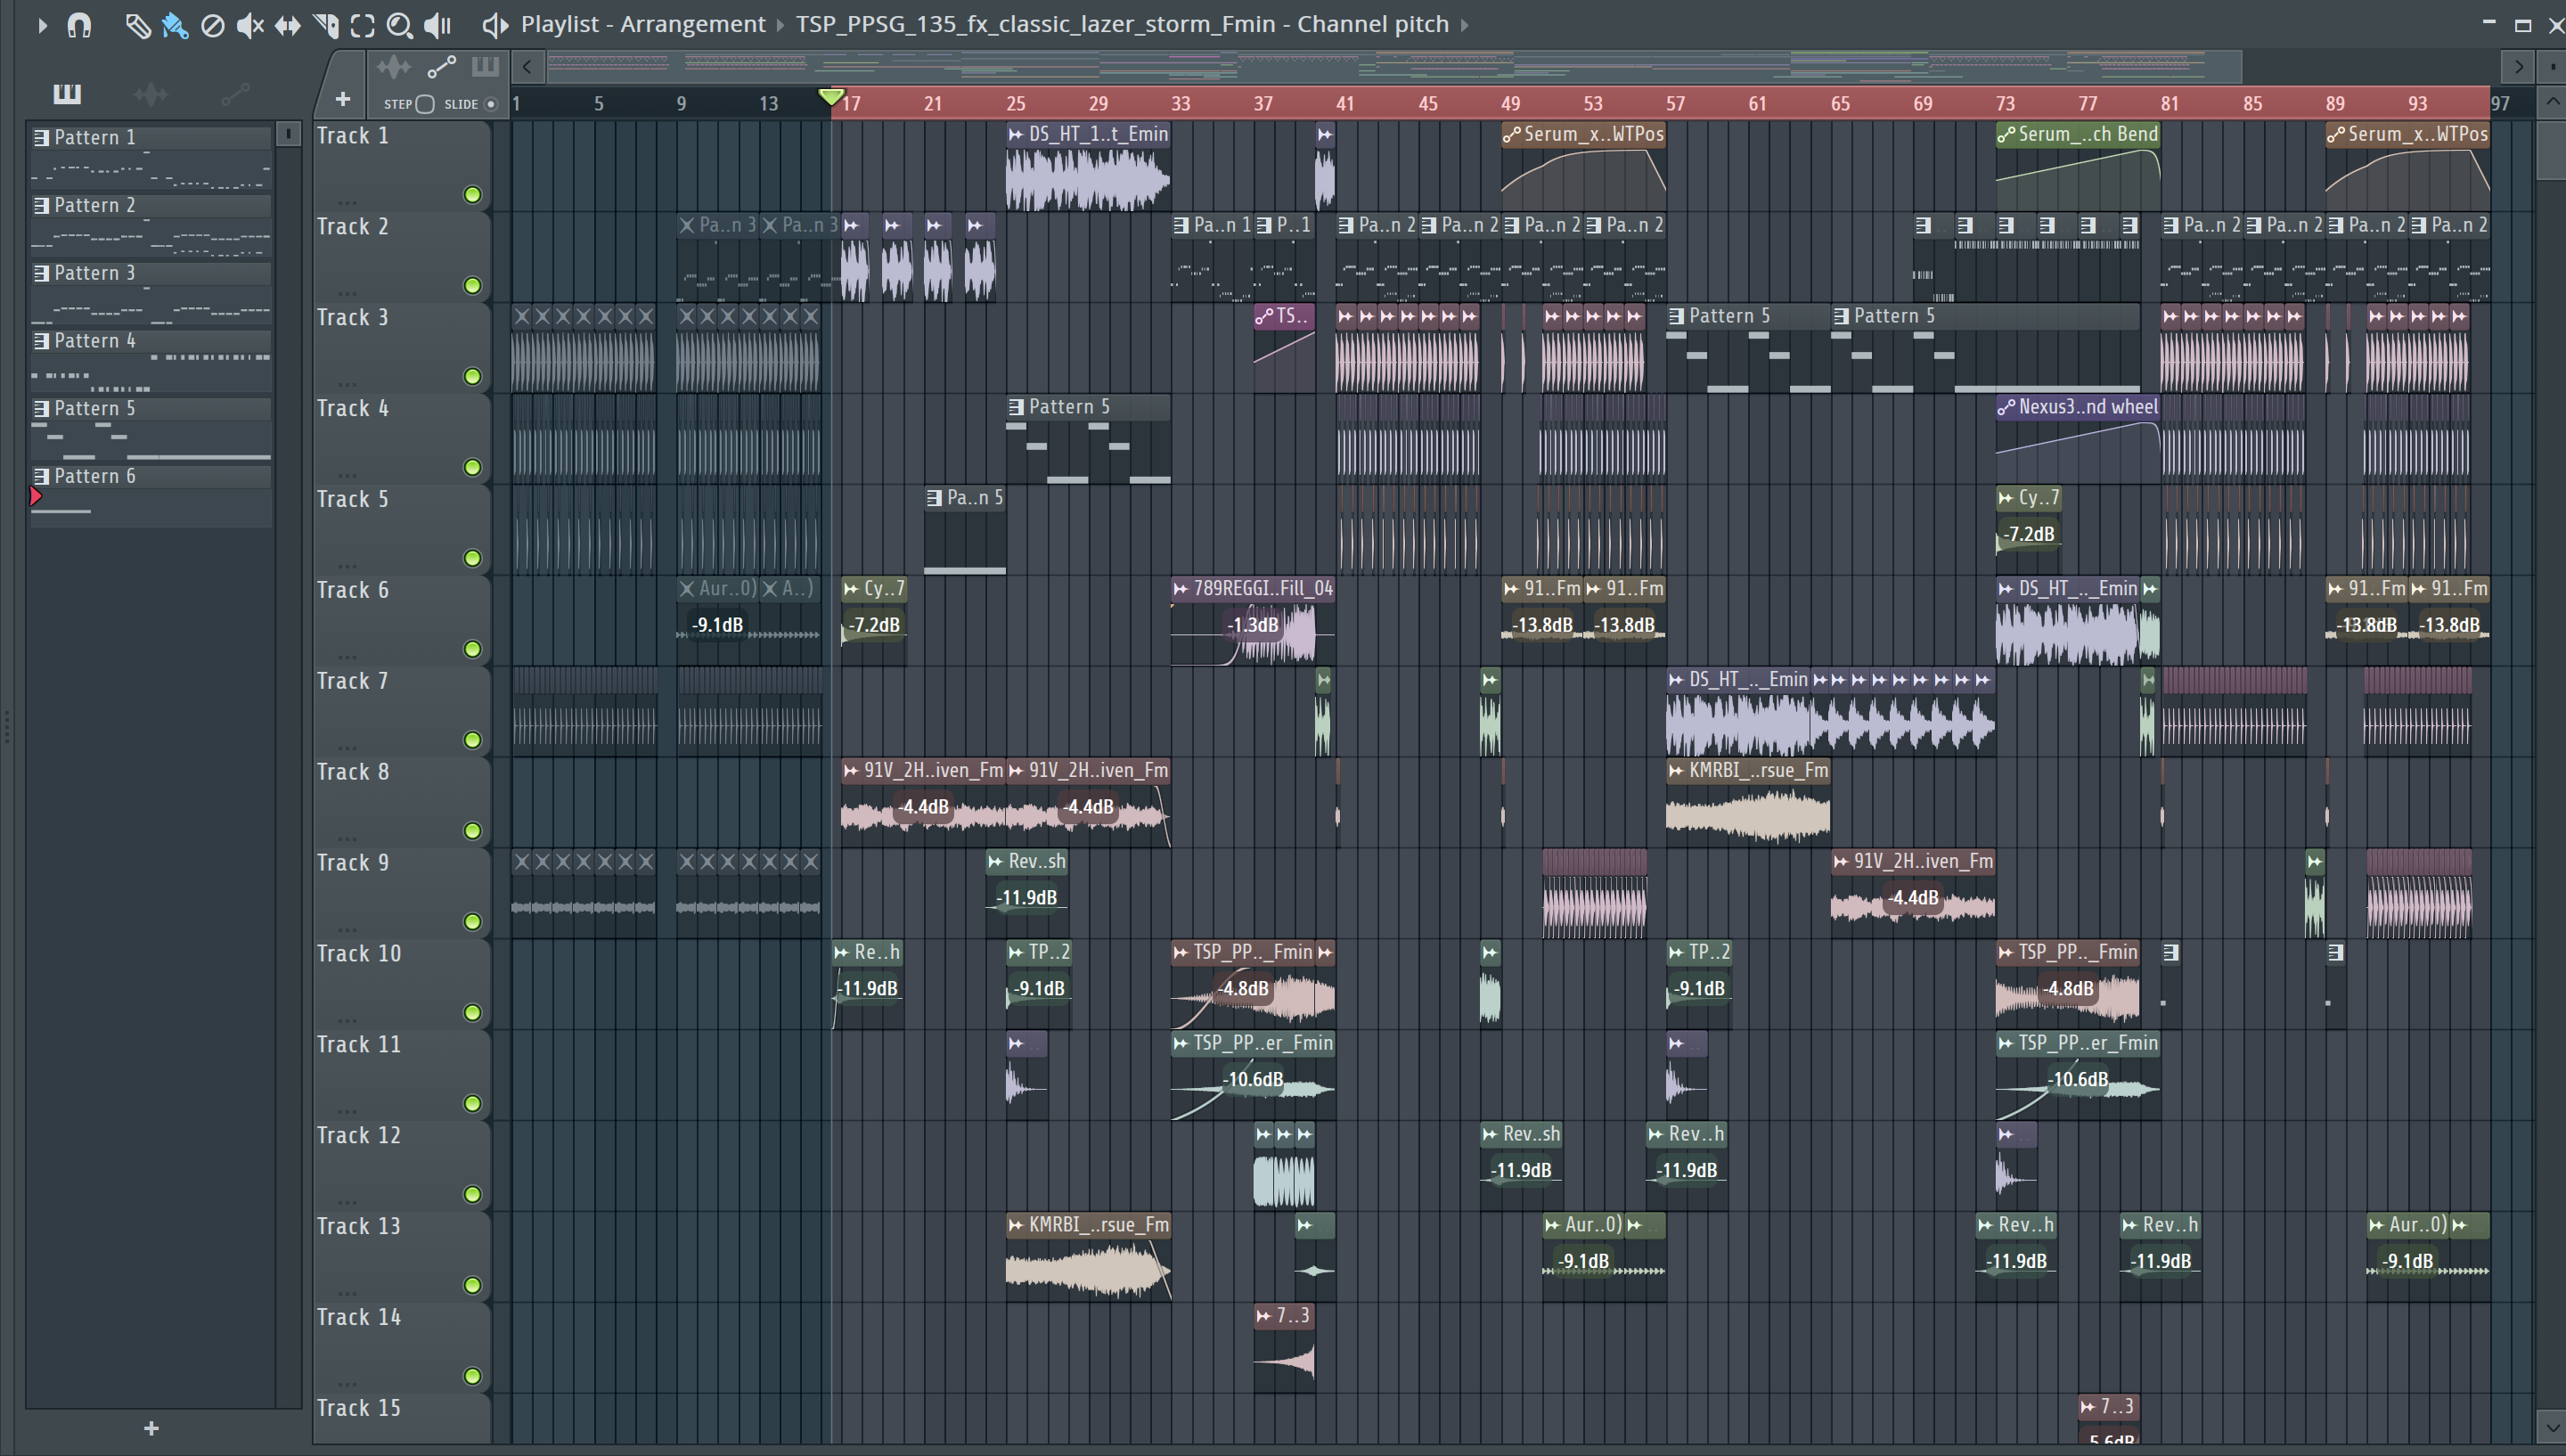
Task: Open menu of Pattern 5 clip on Track 4
Action: (1016, 407)
